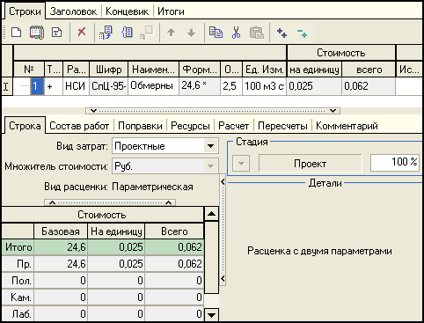Viewport: 424px width, 323px height.
Task: Click the № column header
Action: 29,70
